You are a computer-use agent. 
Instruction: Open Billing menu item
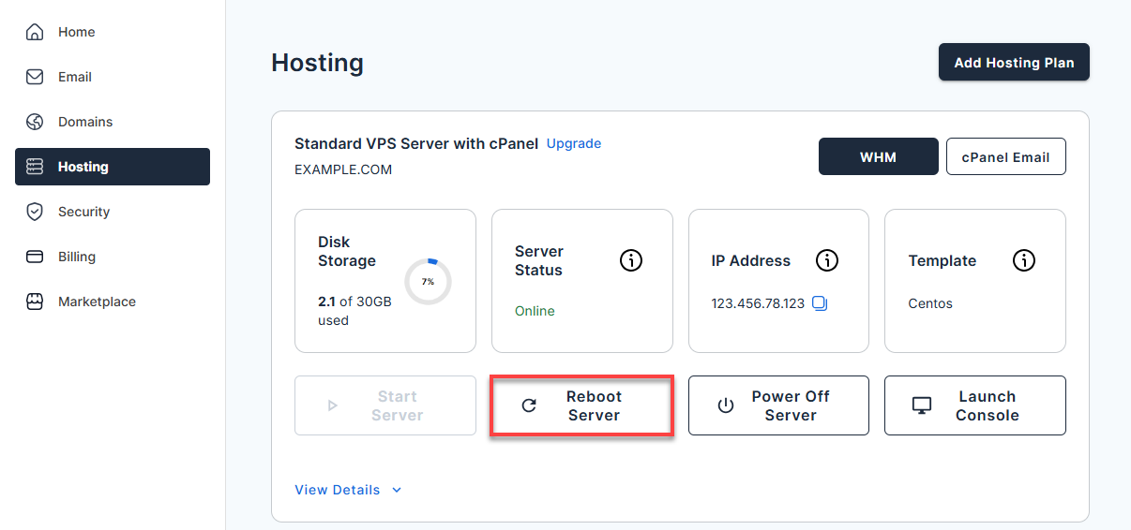click(x=113, y=257)
